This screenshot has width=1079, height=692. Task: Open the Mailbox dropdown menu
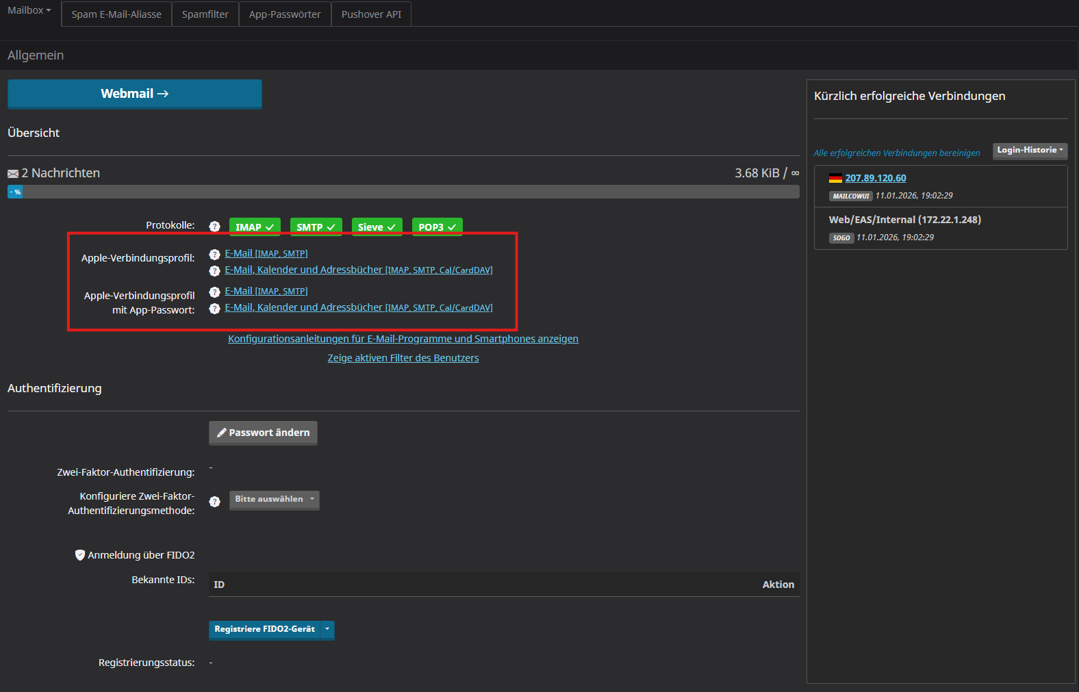coord(29,11)
